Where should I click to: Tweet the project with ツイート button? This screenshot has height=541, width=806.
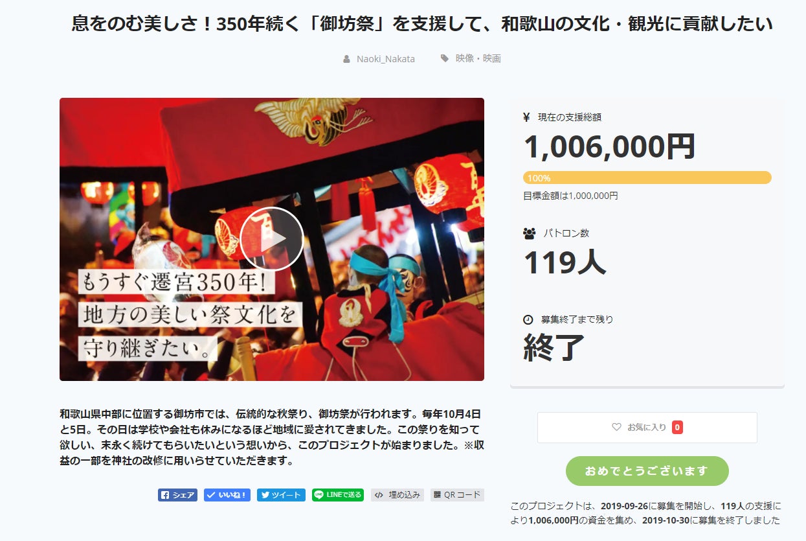pos(281,495)
